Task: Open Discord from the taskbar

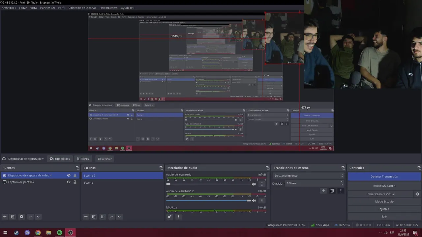Action: (x=27, y=233)
